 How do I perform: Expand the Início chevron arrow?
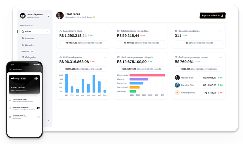pyautogui.click(x=47, y=32)
